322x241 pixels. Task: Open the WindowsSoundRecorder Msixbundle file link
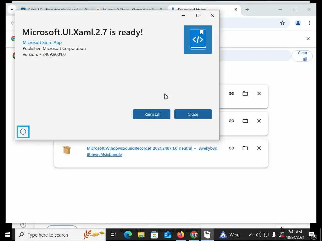click(x=152, y=151)
